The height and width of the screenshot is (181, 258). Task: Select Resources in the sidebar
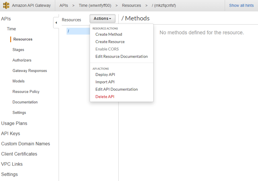coord(23,39)
